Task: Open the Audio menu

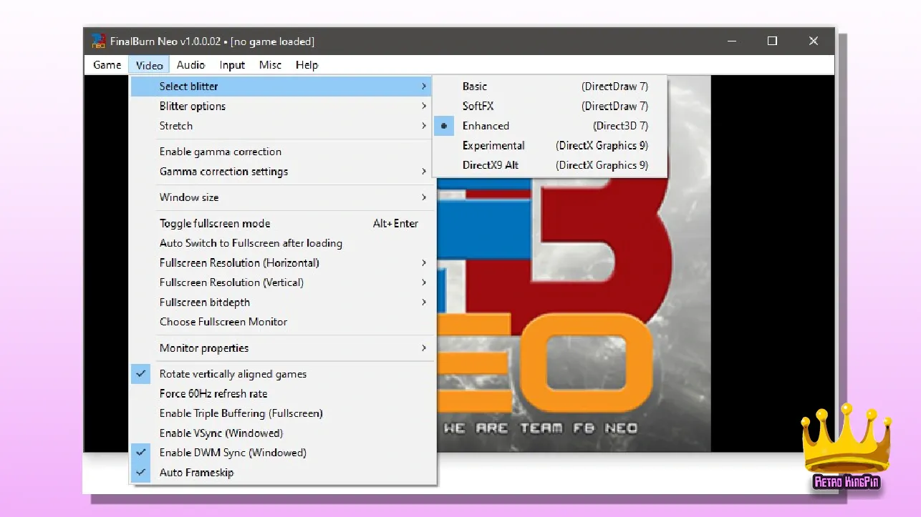Action: click(x=191, y=65)
